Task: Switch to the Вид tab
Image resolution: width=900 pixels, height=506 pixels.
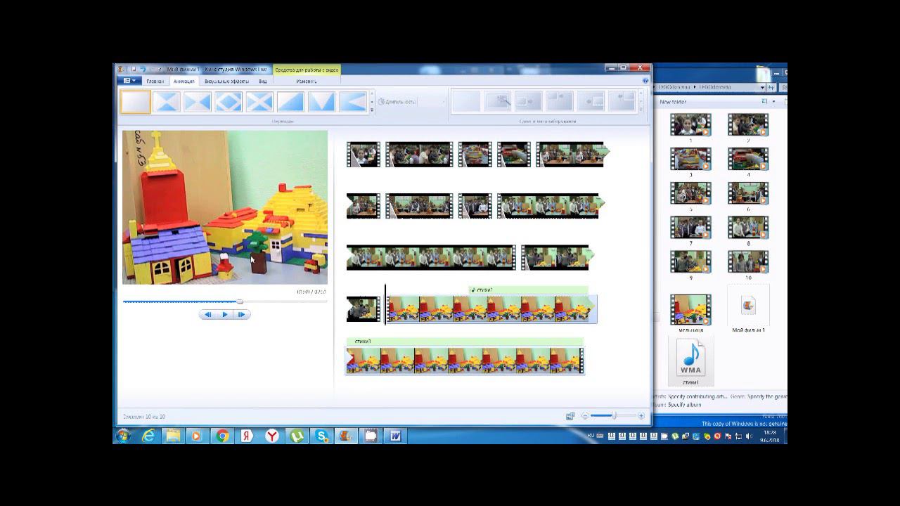Action: point(262,82)
